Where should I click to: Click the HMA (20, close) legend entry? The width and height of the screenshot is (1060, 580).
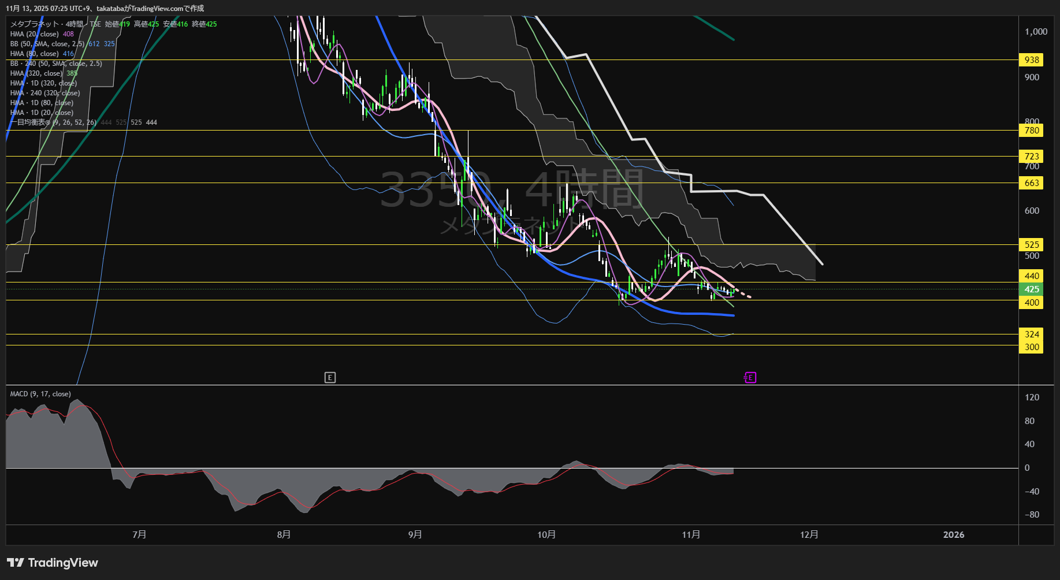click(35, 34)
